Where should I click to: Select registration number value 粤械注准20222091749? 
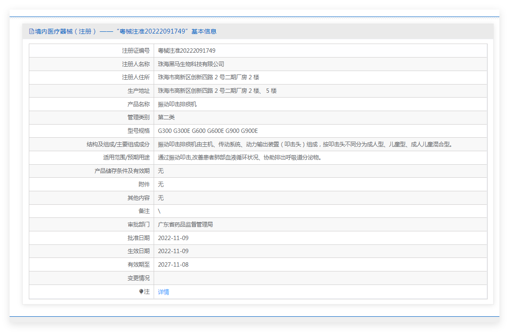(186, 51)
